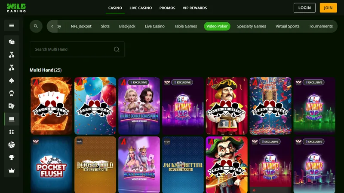
Task: Open the hamburger menu in the sidebar
Action: (12, 25)
